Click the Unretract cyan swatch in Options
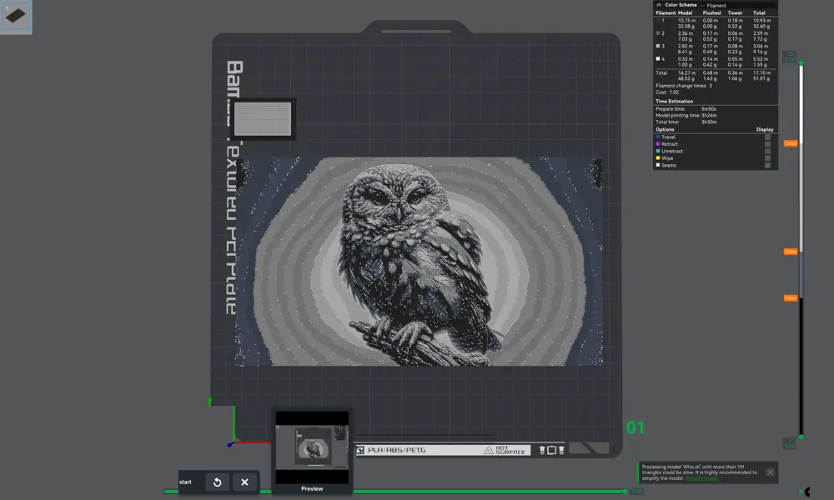 pos(658,151)
